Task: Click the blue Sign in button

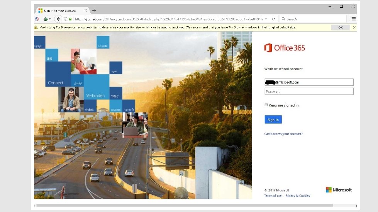Action: tap(273, 120)
